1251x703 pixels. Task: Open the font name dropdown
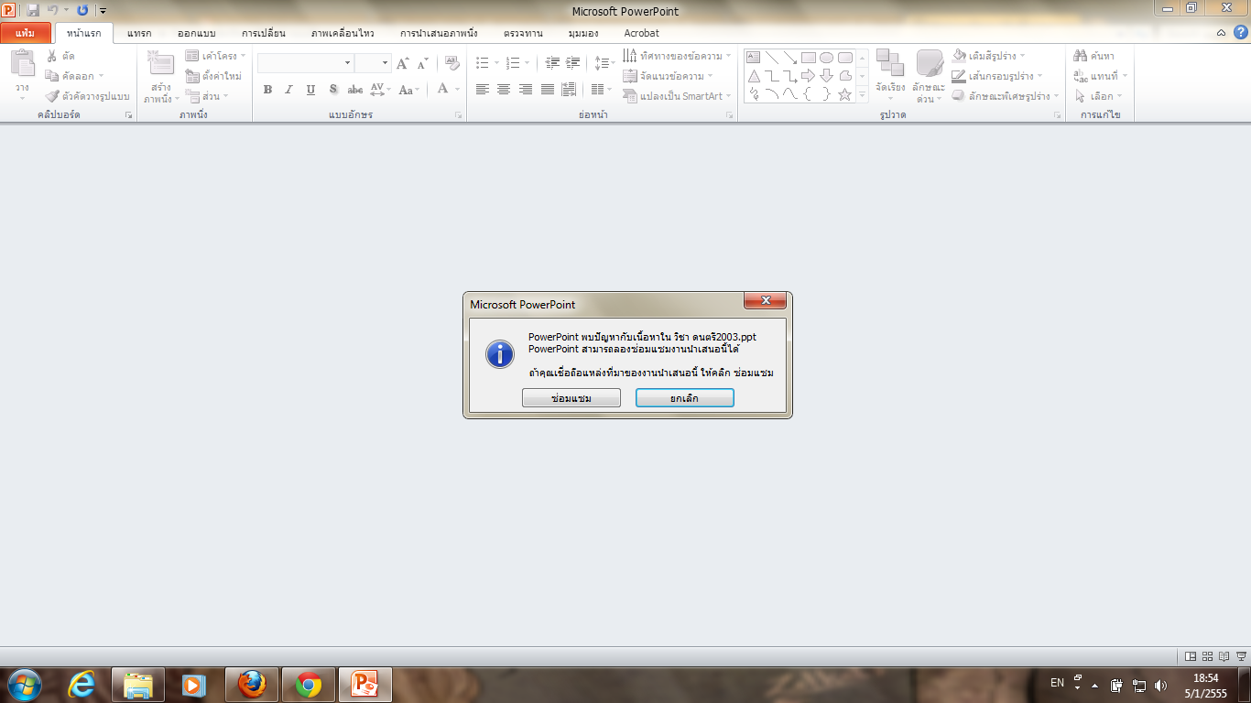pyautogui.click(x=347, y=63)
